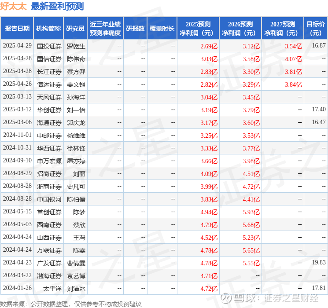Select 长江证券 institution cell

(x=49, y=72)
